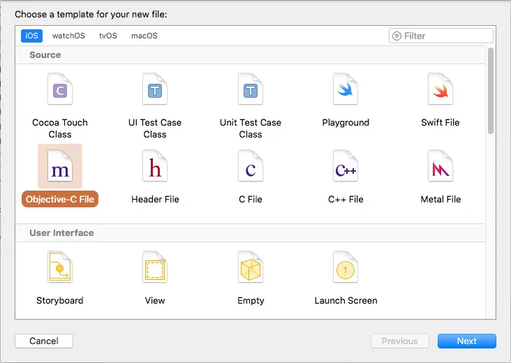
Task: Select the C File template
Action: [x=250, y=168]
